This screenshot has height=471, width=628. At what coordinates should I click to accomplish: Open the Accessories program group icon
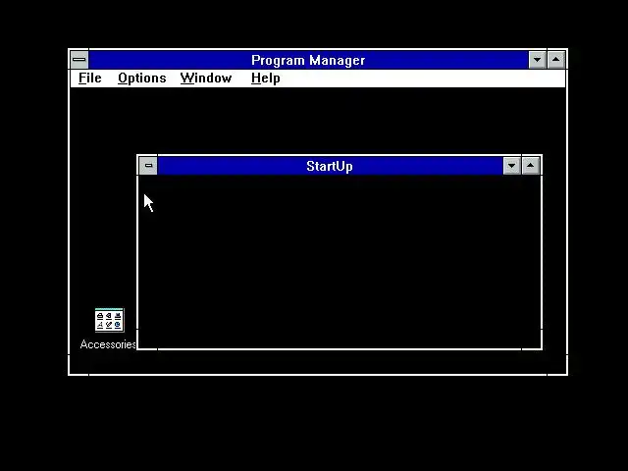tap(109, 320)
